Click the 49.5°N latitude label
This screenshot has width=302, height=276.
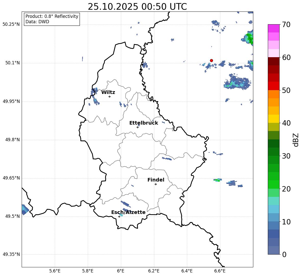pos(12,216)
